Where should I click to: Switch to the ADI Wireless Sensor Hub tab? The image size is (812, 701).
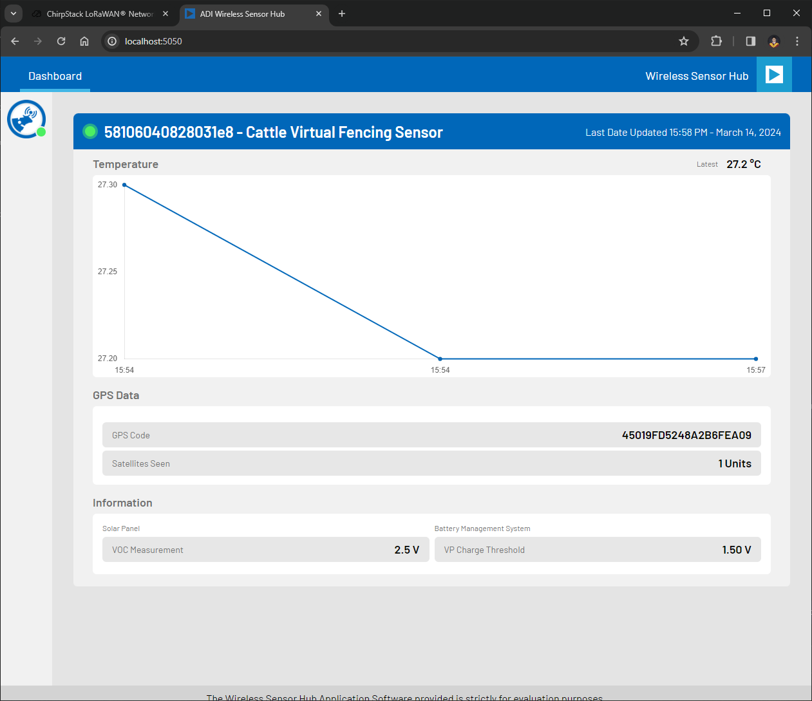pyautogui.click(x=245, y=13)
